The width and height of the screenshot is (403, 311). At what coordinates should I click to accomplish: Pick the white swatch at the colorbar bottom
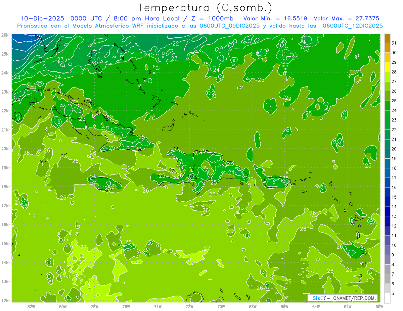point(387,298)
